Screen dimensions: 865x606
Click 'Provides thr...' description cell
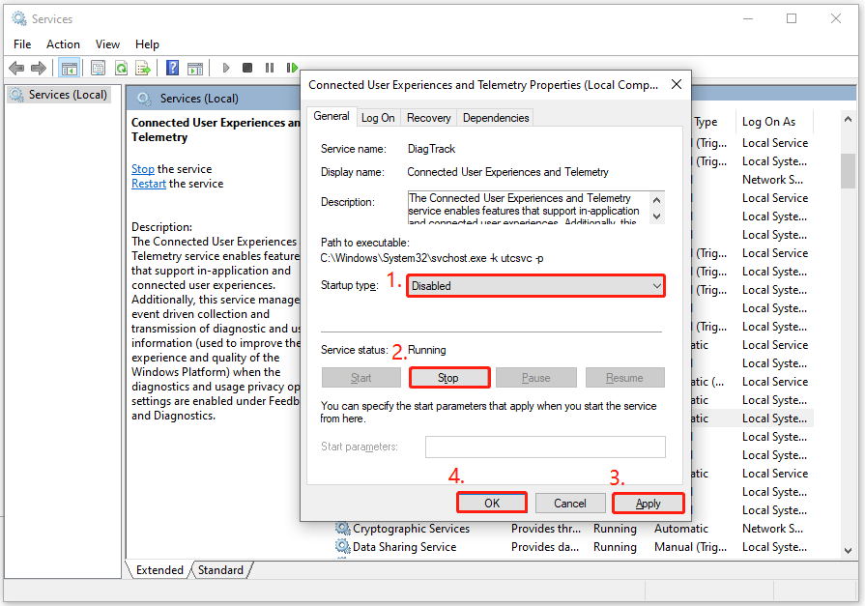pyautogui.click(x=546, y=528)
